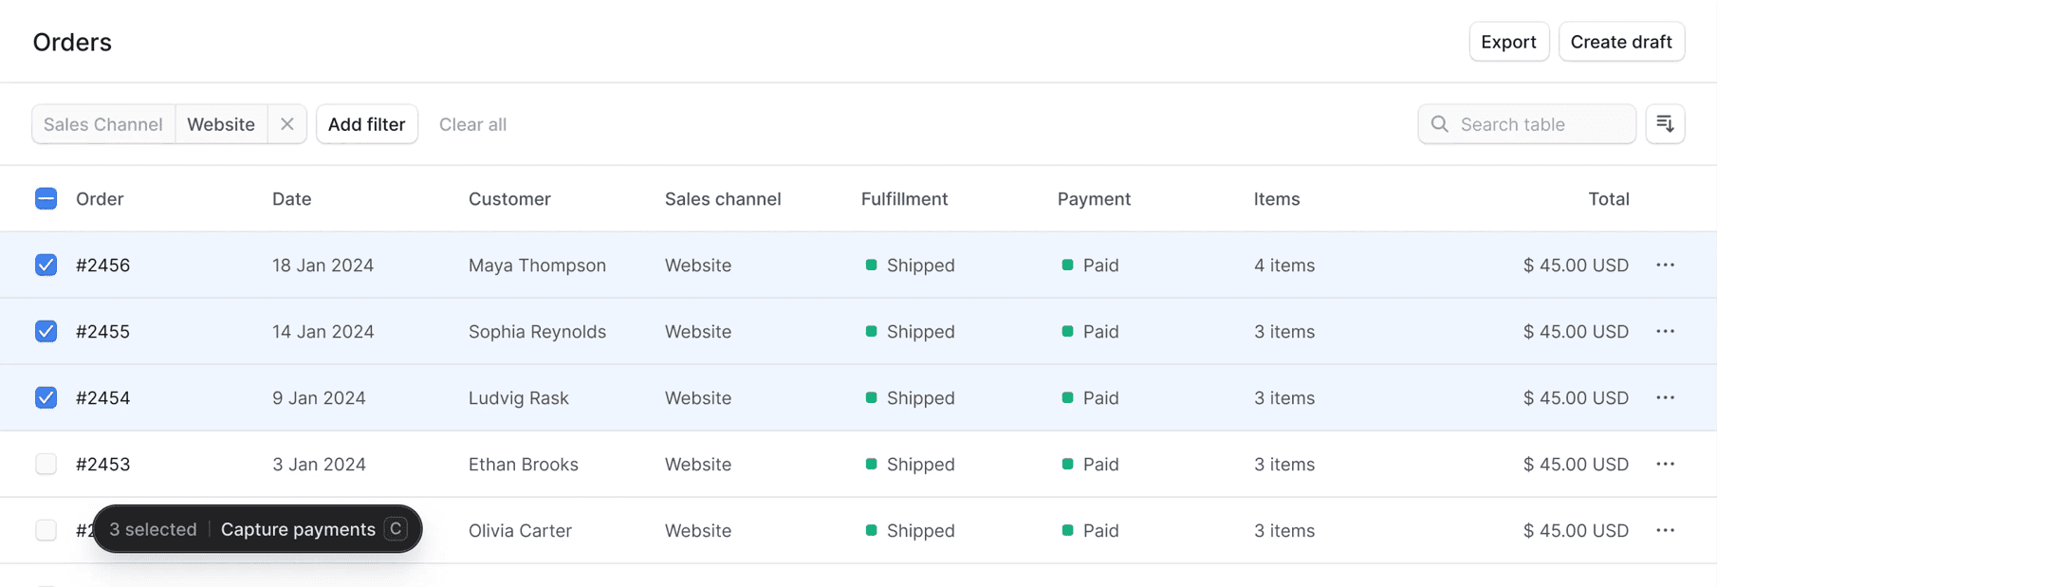
Task: Open the Website filter value
Action: pos(221,124)
